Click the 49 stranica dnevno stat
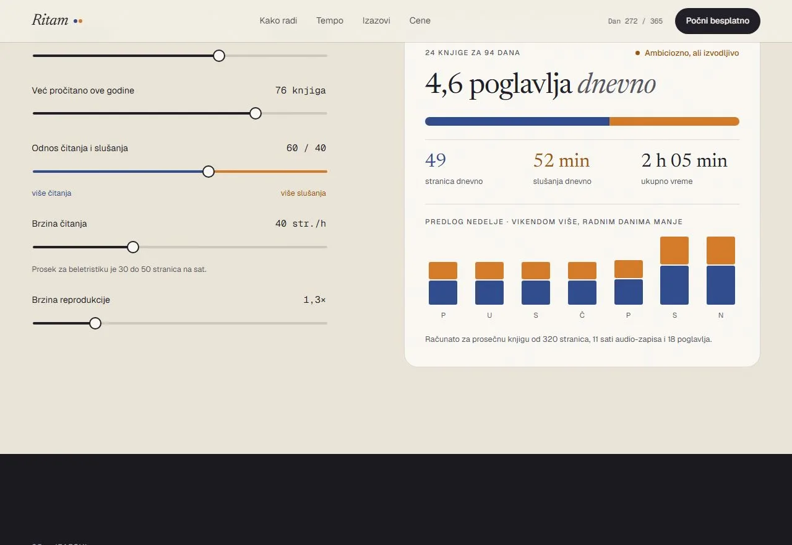This screenshot has height=545, width=792. pos(454,168)
